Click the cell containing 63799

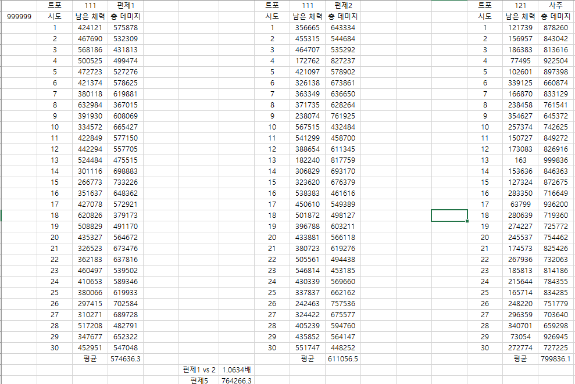pos(520,204)
